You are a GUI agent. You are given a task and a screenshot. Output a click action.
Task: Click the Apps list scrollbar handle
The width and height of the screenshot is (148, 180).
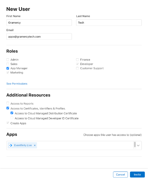[x=135, y=144]
